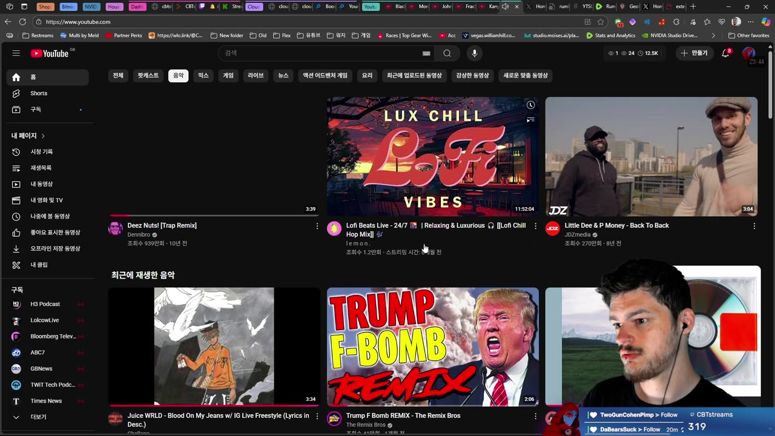Open the on-screen keyboard in search box
The image size is (775, 436).
[x=426, y=53]
